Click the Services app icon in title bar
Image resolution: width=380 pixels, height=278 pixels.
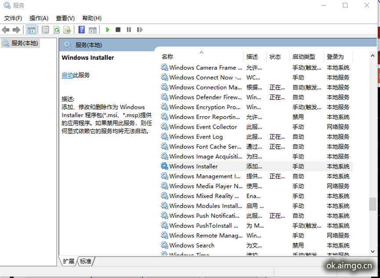tap(7, 5)
